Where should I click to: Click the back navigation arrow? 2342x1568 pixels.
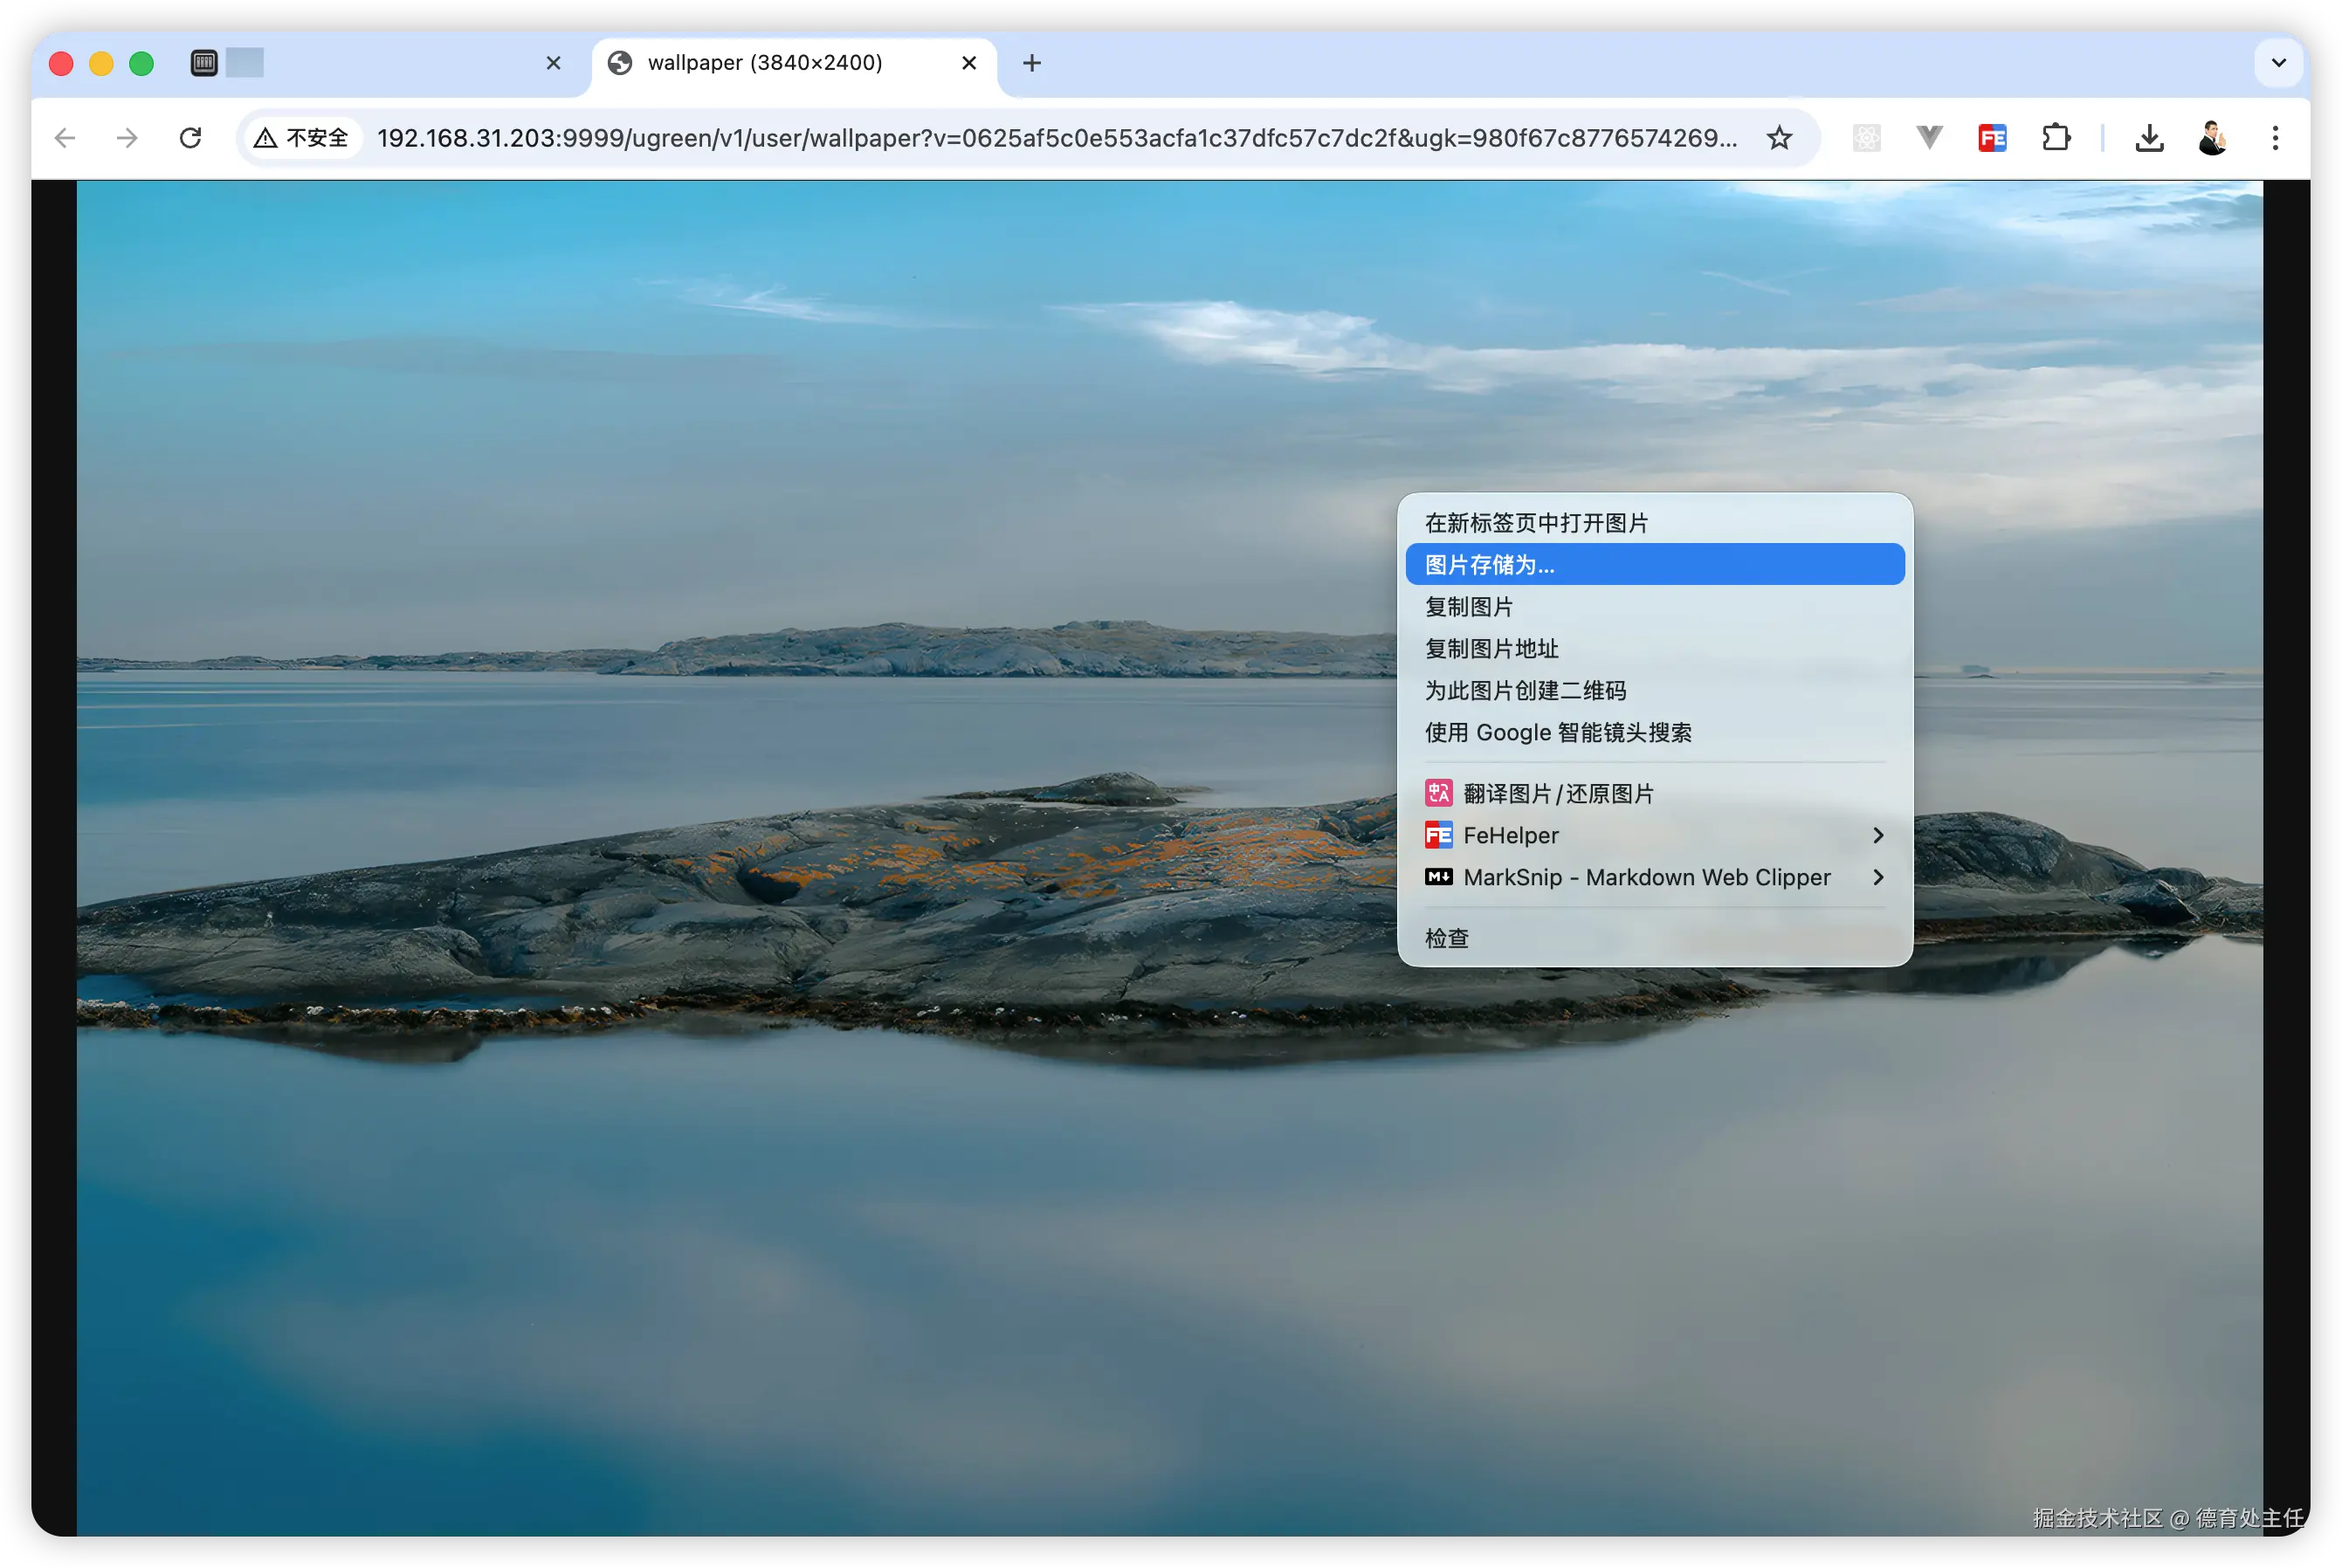coord(65,138)
